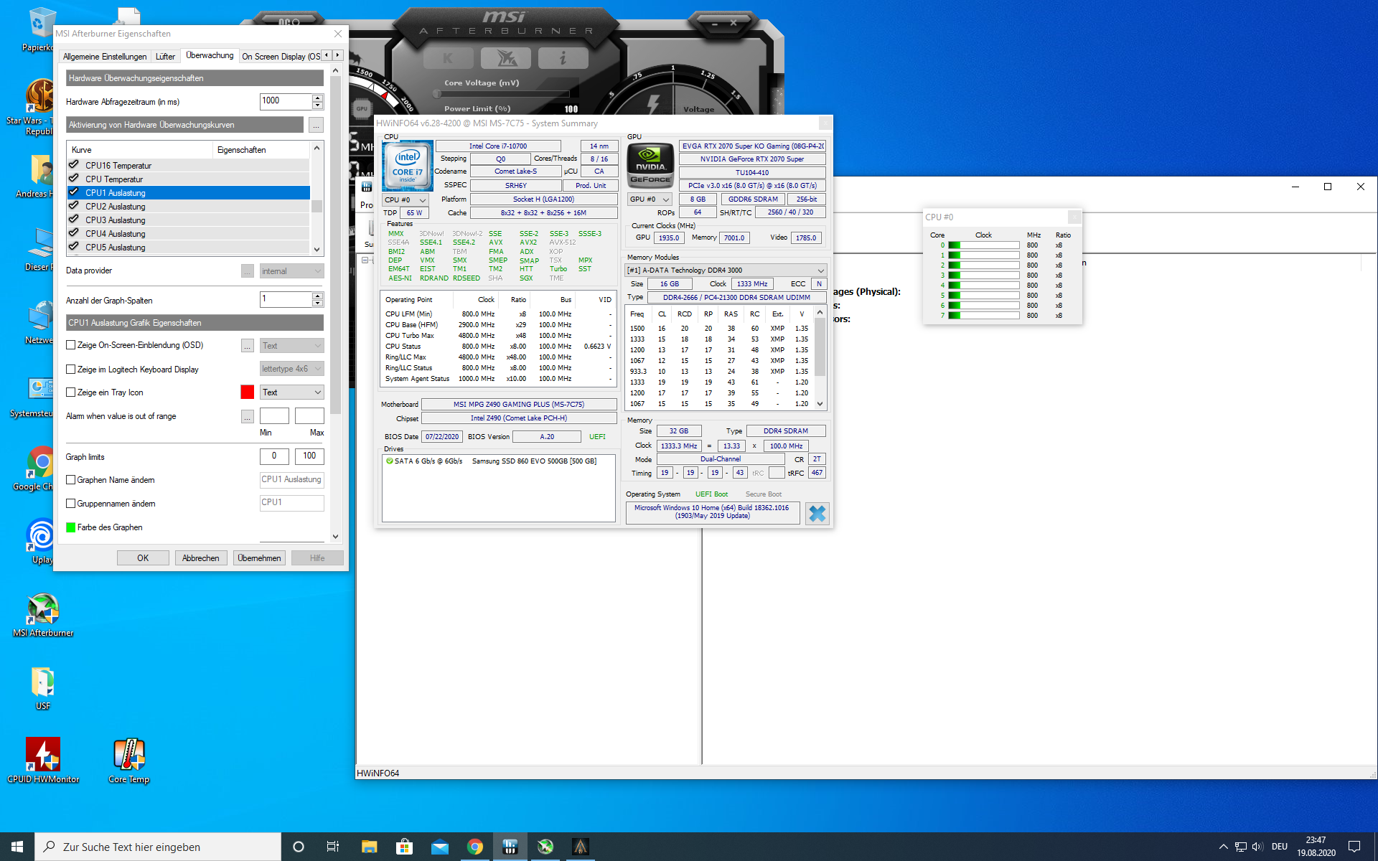Screen dimensions: 1378x861
Task: Enable Zeige On-Screen-Einblendung (OSD) checkbox
Action: pyautogui.click(x=71, y=345)
